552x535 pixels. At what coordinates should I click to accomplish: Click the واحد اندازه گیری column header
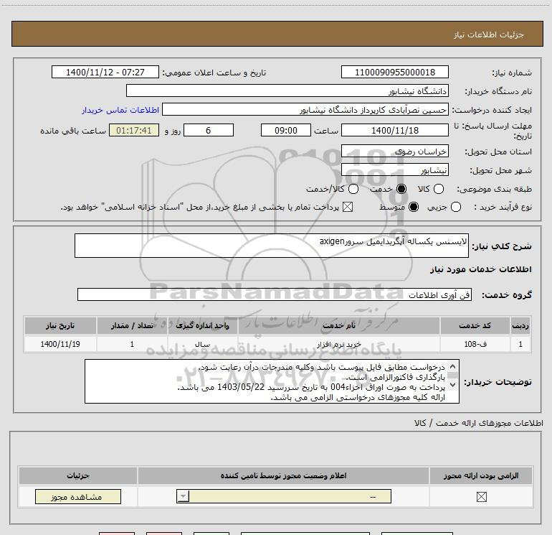pos(202,325)
